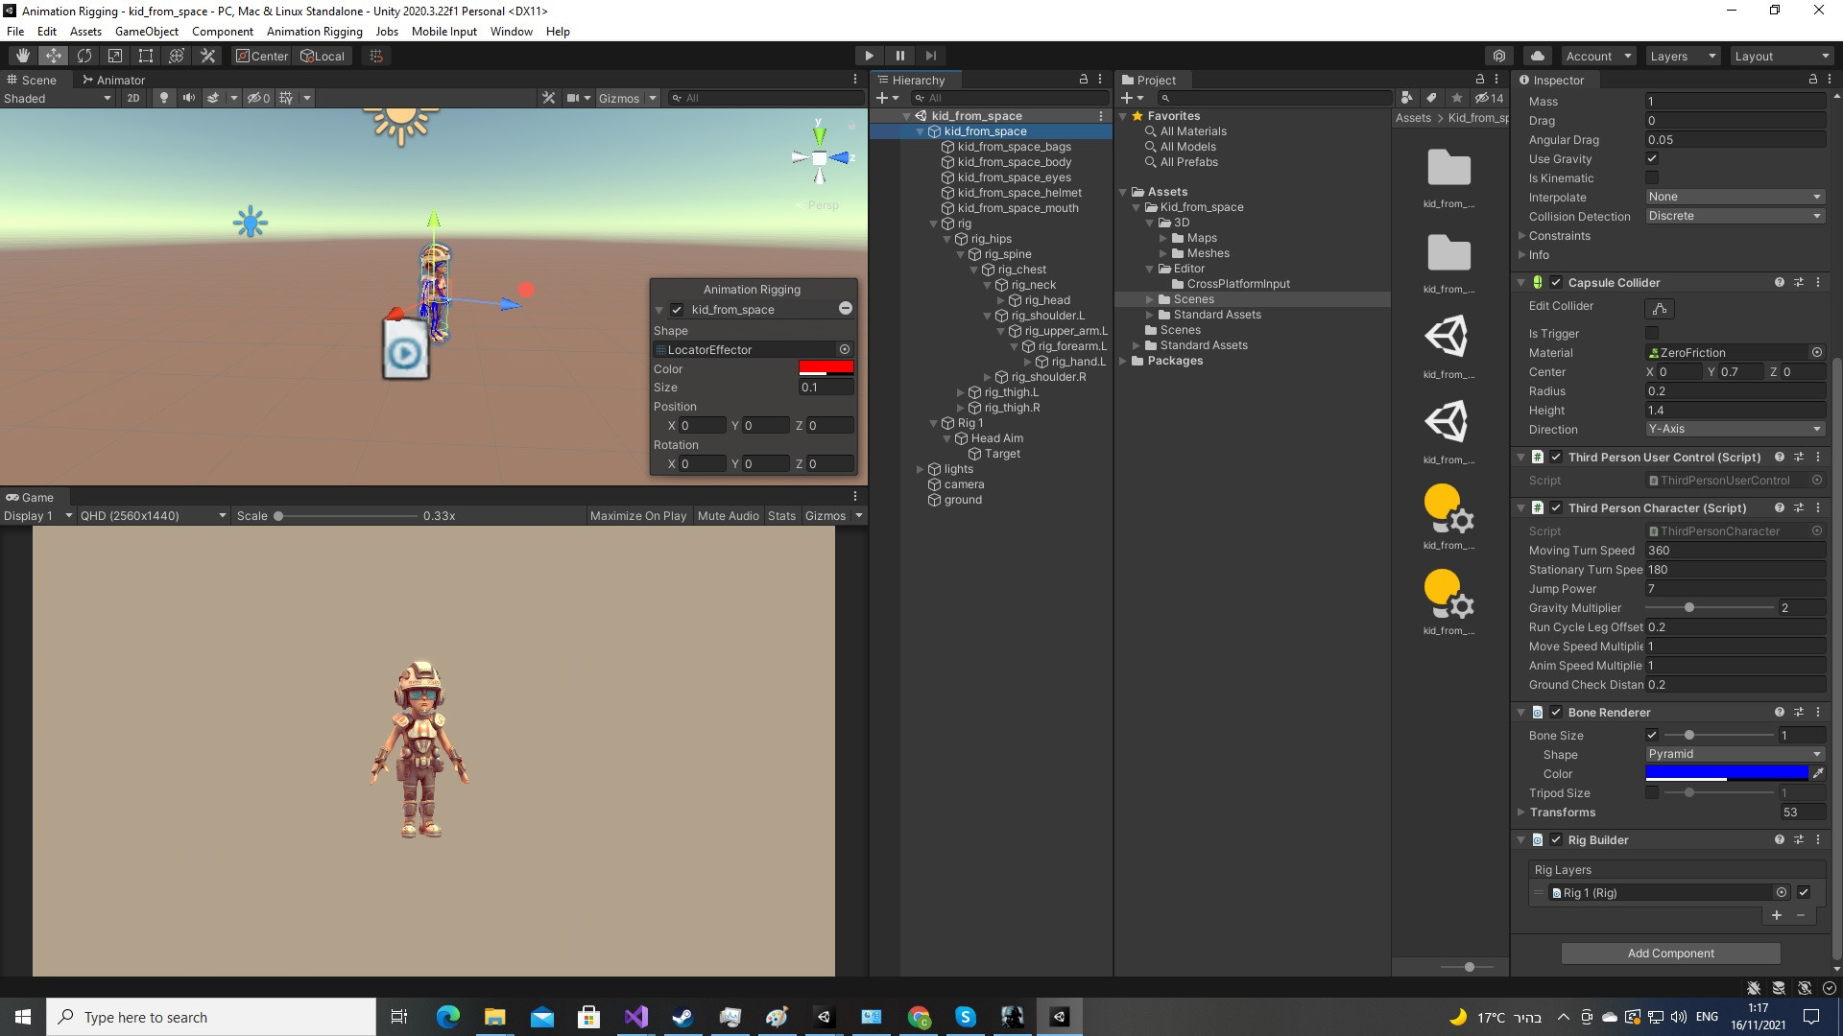Select the Scale tool

(115, 56)
